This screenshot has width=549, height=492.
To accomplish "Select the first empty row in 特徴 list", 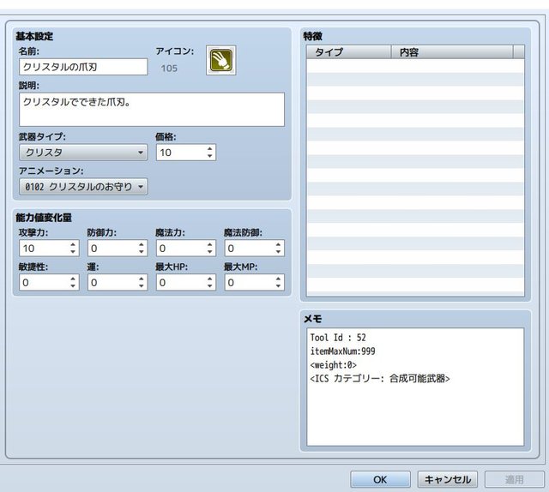I will click(x=415, y=66).
